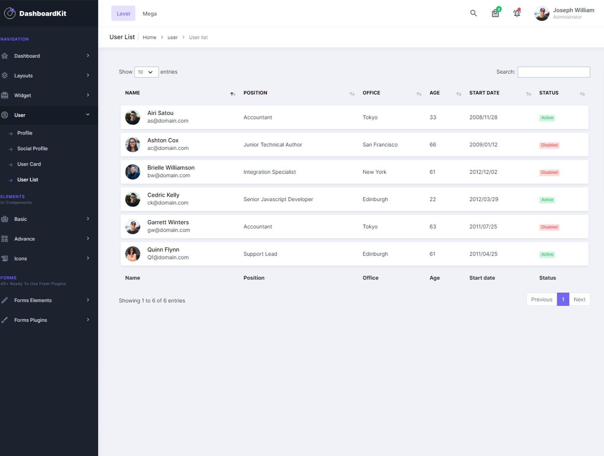Open the Mega menu tab

150,14
